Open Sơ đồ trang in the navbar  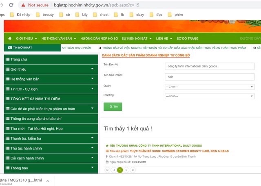(188, 39)
